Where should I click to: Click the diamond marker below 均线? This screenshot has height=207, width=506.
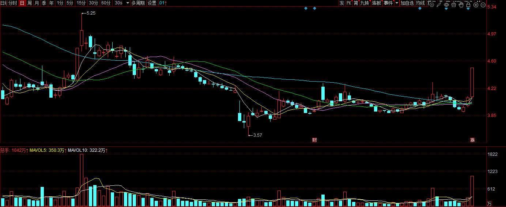point(420,8)
